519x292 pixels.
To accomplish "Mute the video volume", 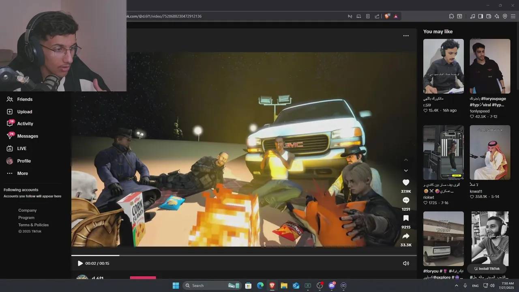I will click(x=406, y=263).
